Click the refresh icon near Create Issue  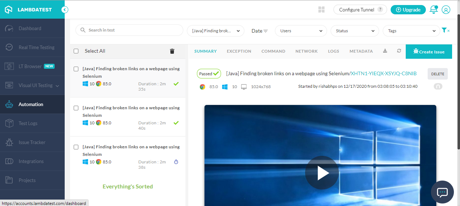coord(399,51)
